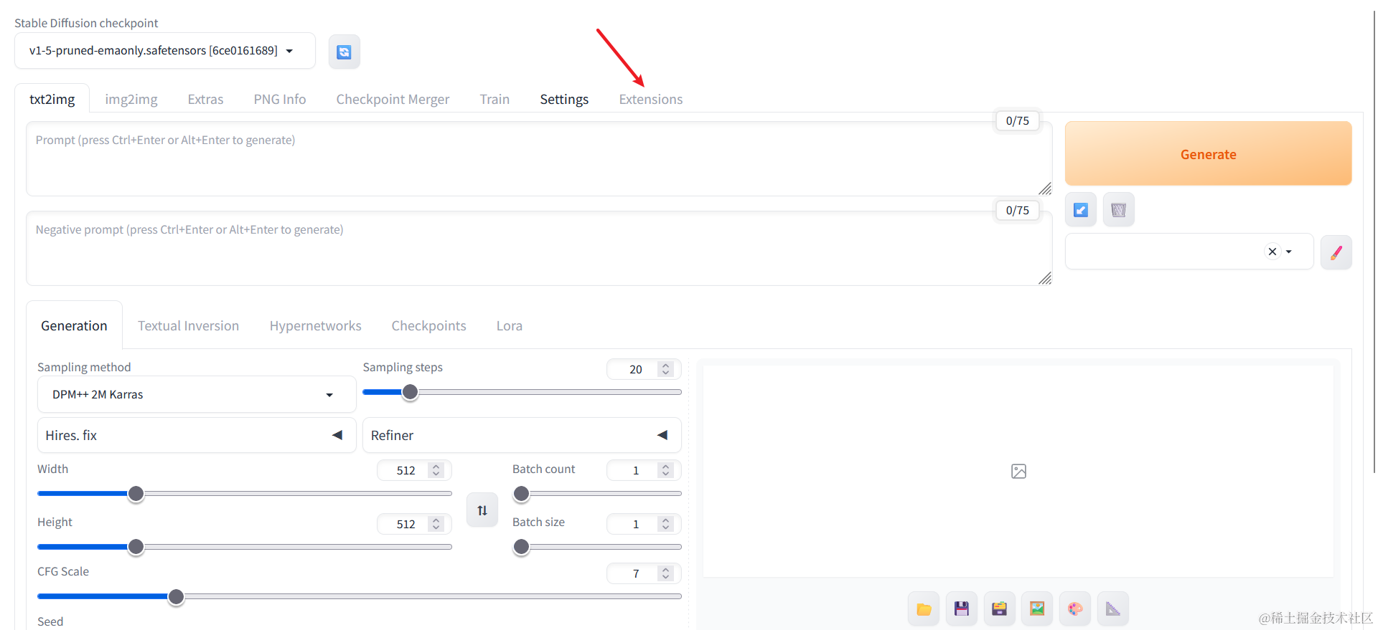Screen dimensions: 1378x630
Task: Click the Batch count stepper arrows
Action: point(666,470)
